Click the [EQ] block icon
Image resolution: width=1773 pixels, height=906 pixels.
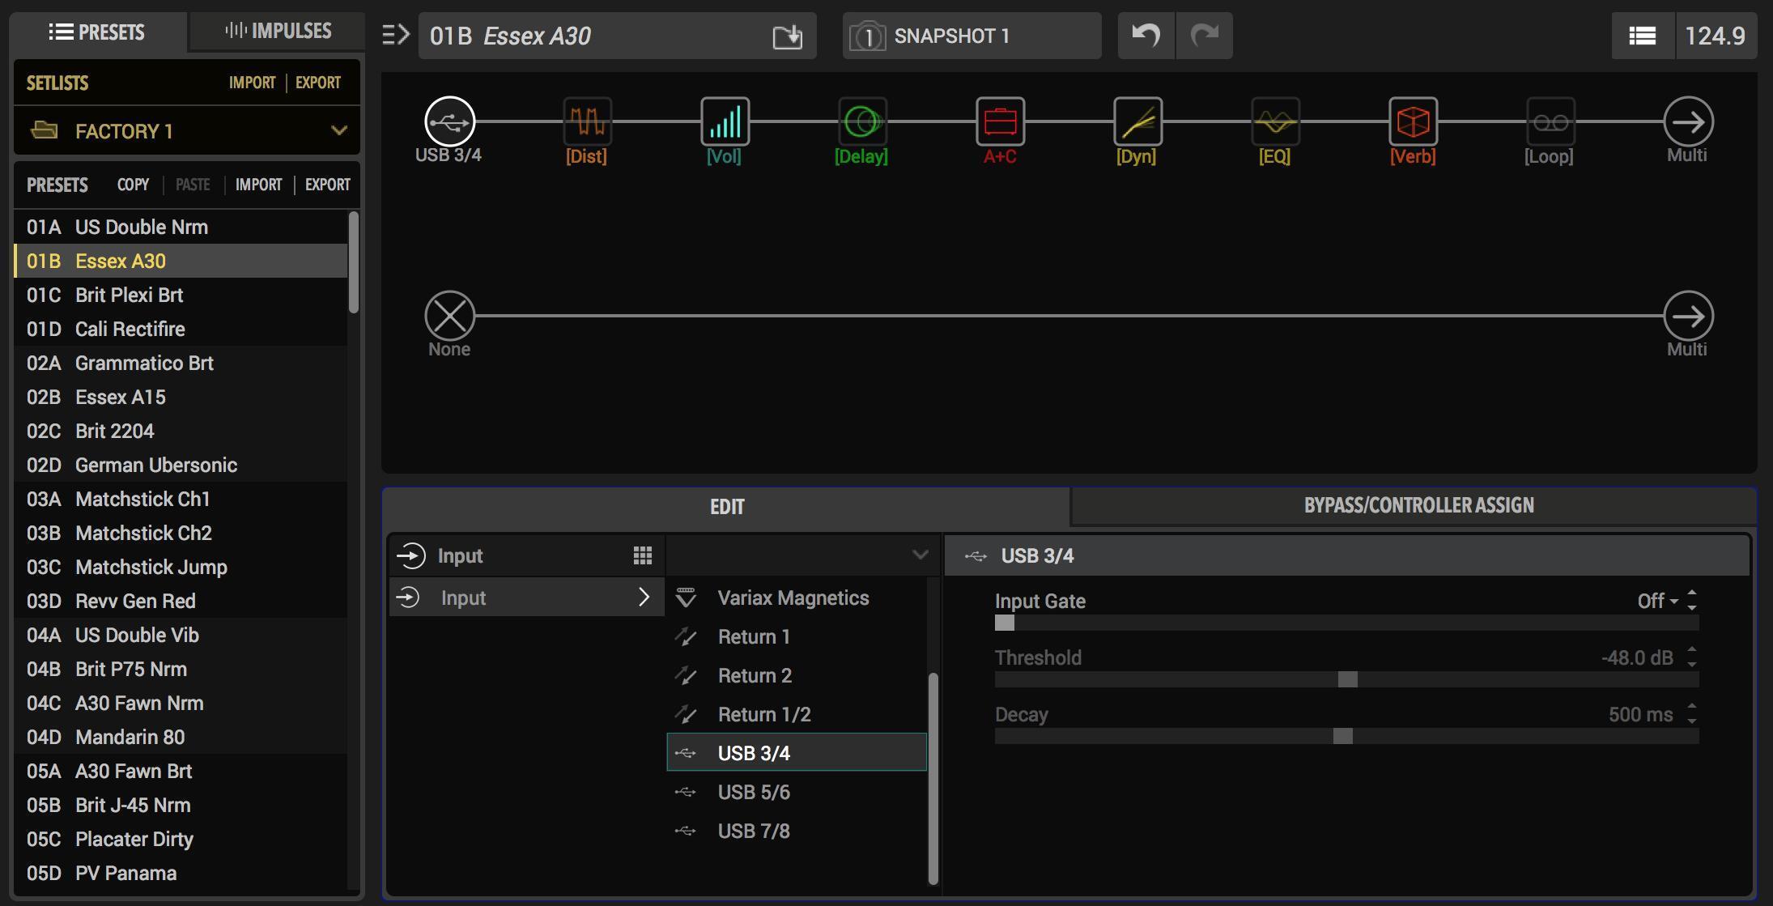[x=1273, y=122]
